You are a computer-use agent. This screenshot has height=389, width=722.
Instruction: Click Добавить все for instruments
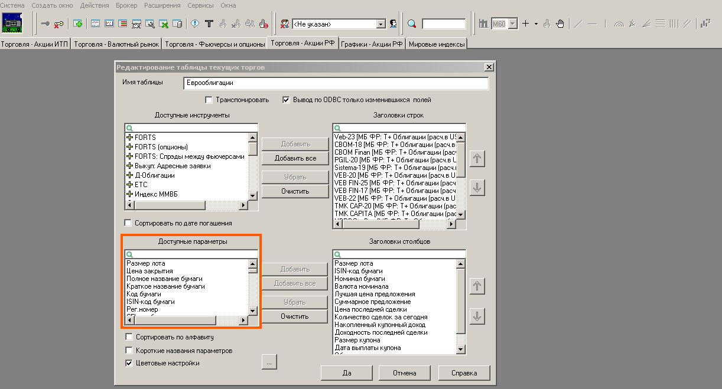tap(295, 158)
